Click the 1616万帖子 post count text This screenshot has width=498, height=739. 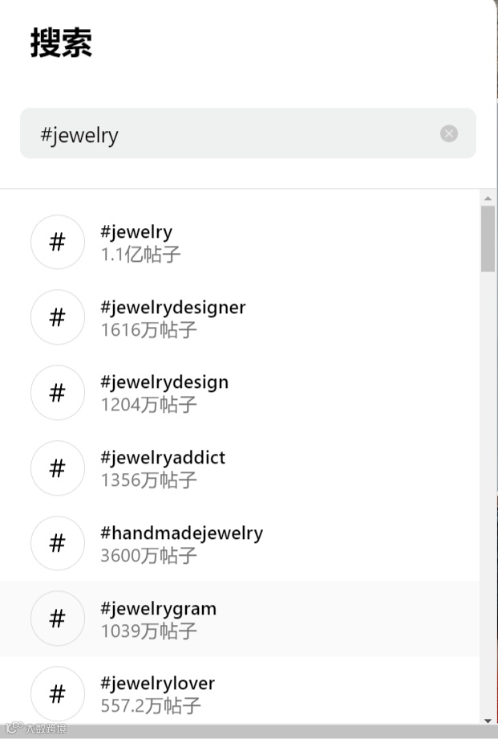pyautogui.click(x=148, y=329)
